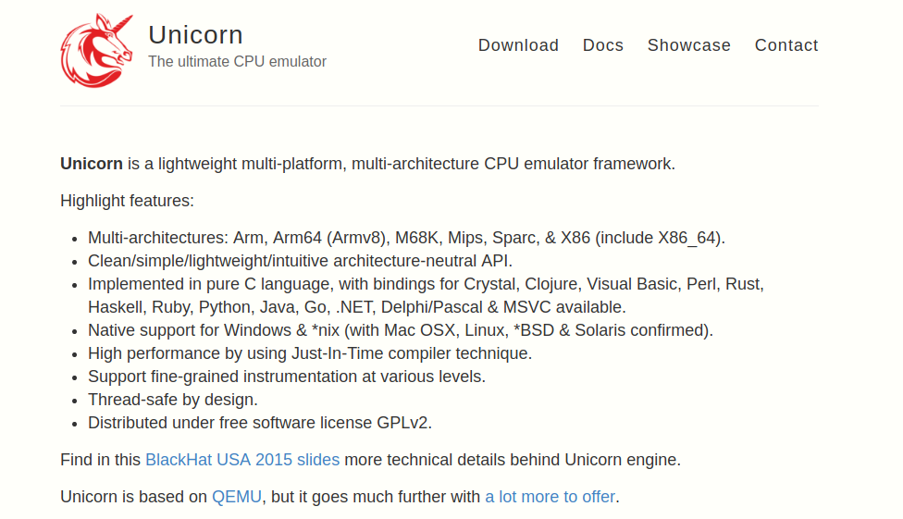Screen dimensions: 903x519
Task: Click the bold "Unicorn" word in intro sentence
Action: coord(92,164)
